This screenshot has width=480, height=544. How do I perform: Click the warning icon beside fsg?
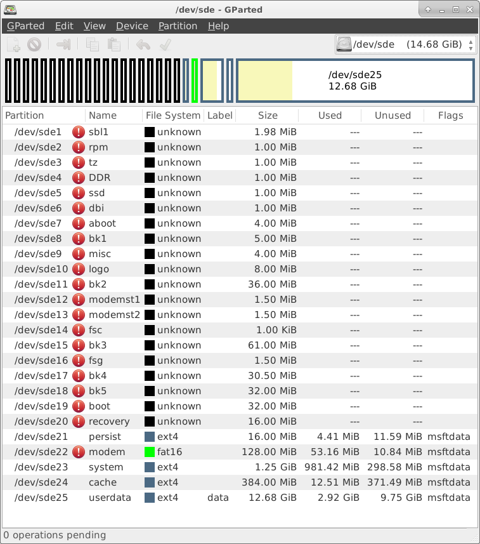(x=79, y=361)
